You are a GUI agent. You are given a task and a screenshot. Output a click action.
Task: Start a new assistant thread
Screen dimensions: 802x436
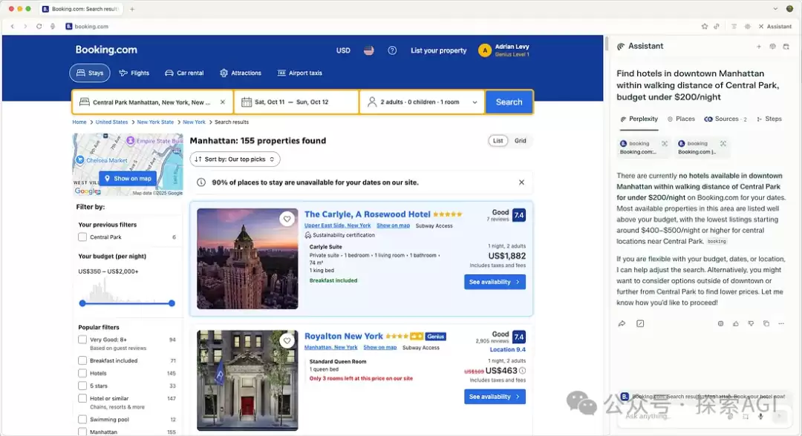click(759, 46)
